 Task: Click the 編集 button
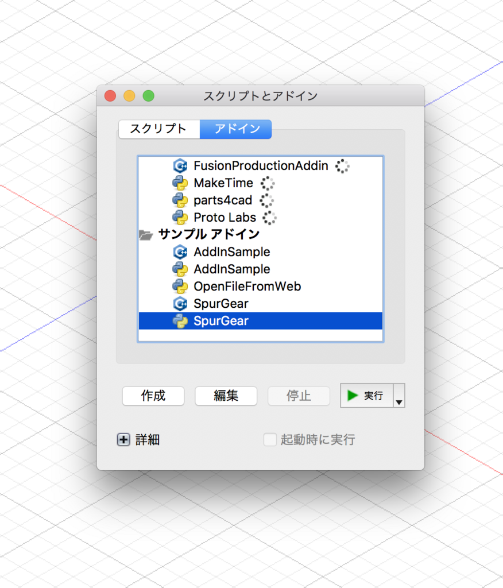click(226, 396)
